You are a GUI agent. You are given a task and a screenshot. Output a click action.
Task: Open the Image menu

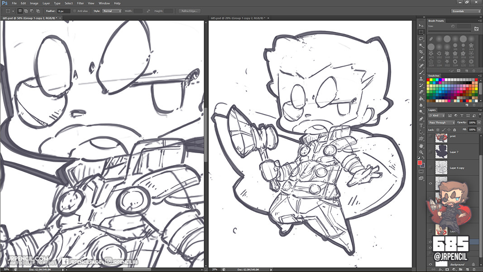click(34, 3)
